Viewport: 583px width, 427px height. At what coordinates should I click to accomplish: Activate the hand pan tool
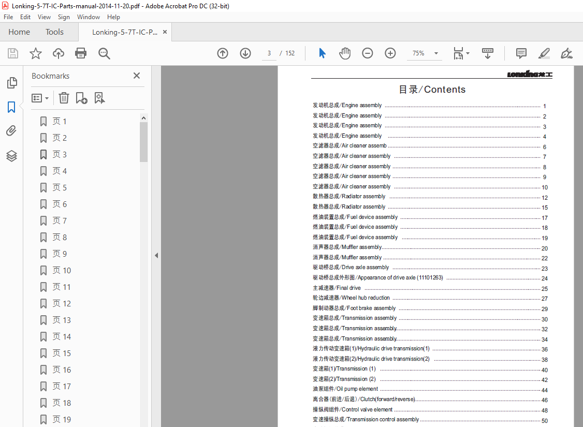(345, 53)
